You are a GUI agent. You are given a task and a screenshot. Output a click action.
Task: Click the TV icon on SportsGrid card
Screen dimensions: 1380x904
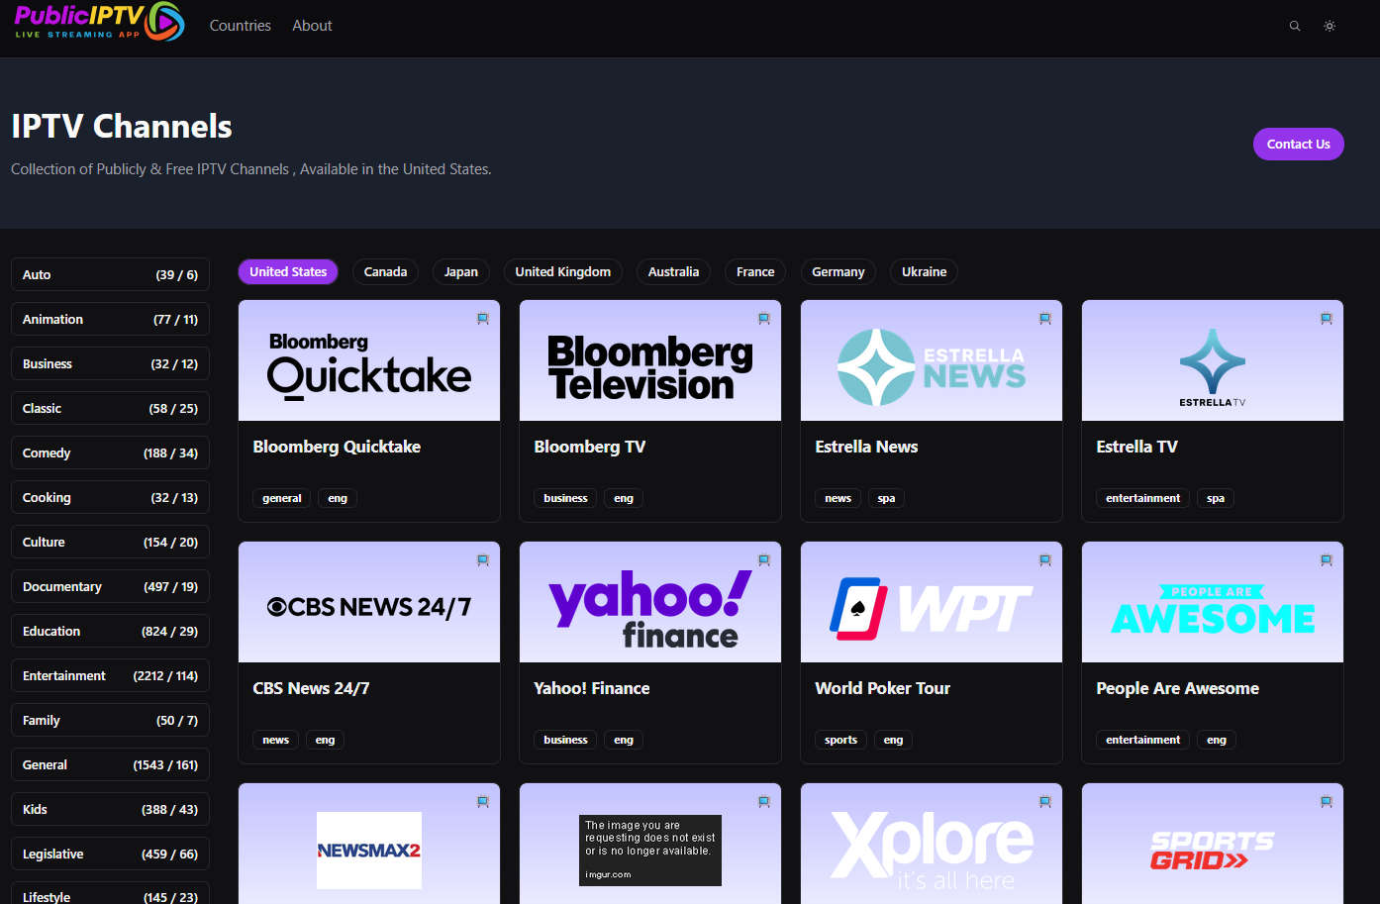pos(1327,802)
